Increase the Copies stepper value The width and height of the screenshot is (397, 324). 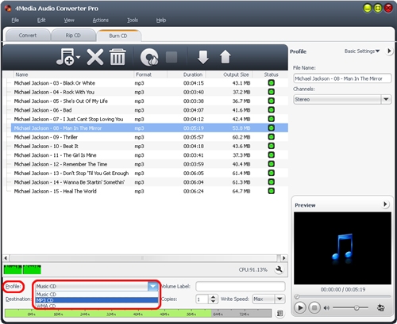tap(213, 297)
